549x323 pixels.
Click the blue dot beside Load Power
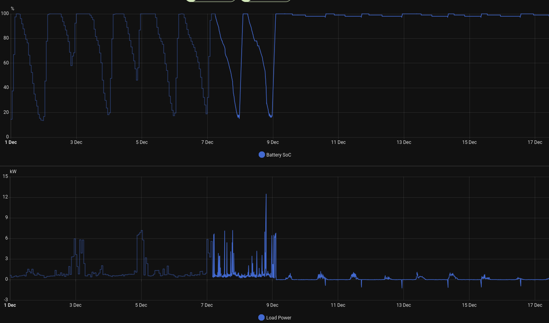click(x=261, y=317)
